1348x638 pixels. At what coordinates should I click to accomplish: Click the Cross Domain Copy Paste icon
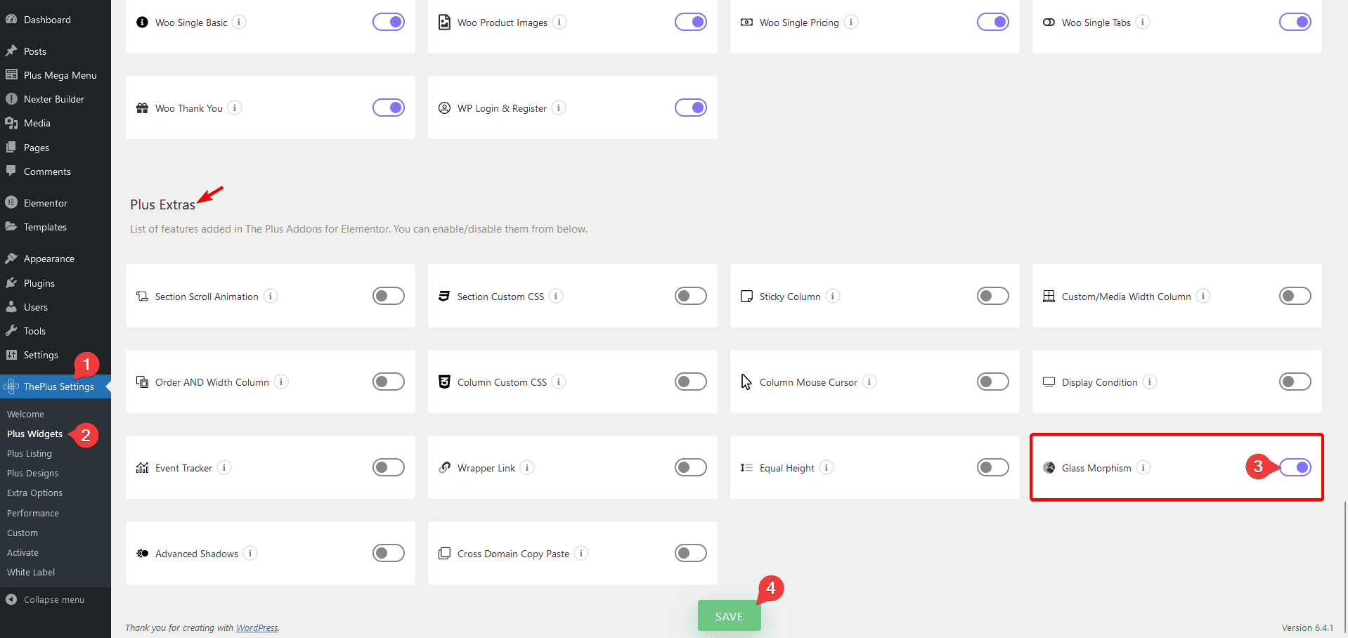[x=443, y=553]
